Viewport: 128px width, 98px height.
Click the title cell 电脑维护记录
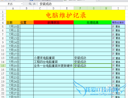(66, 15)
